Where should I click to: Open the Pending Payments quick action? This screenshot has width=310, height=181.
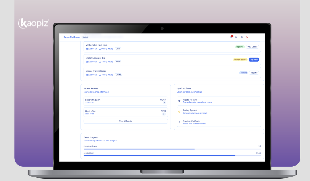click(x=219, y=112)
